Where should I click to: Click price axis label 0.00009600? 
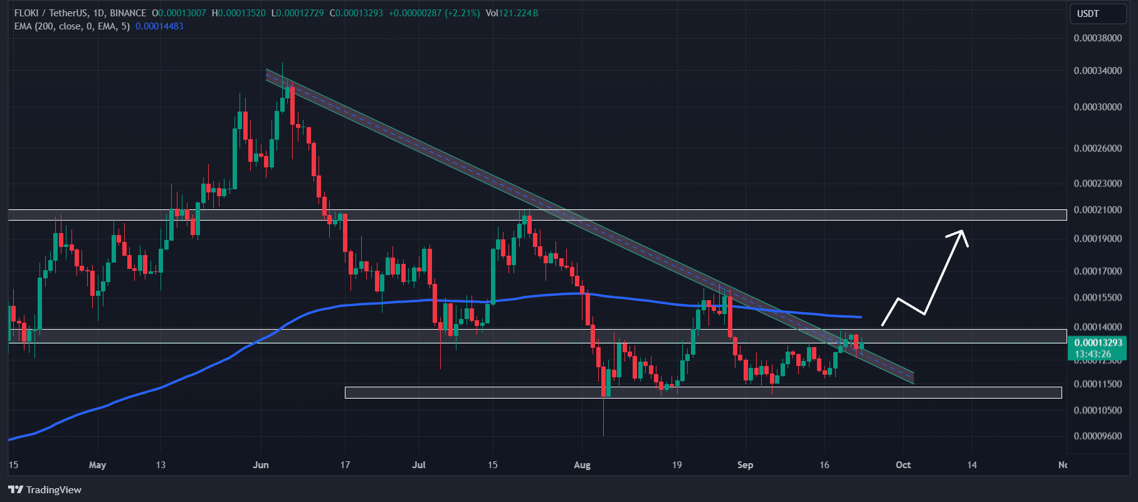(1098, 436)
